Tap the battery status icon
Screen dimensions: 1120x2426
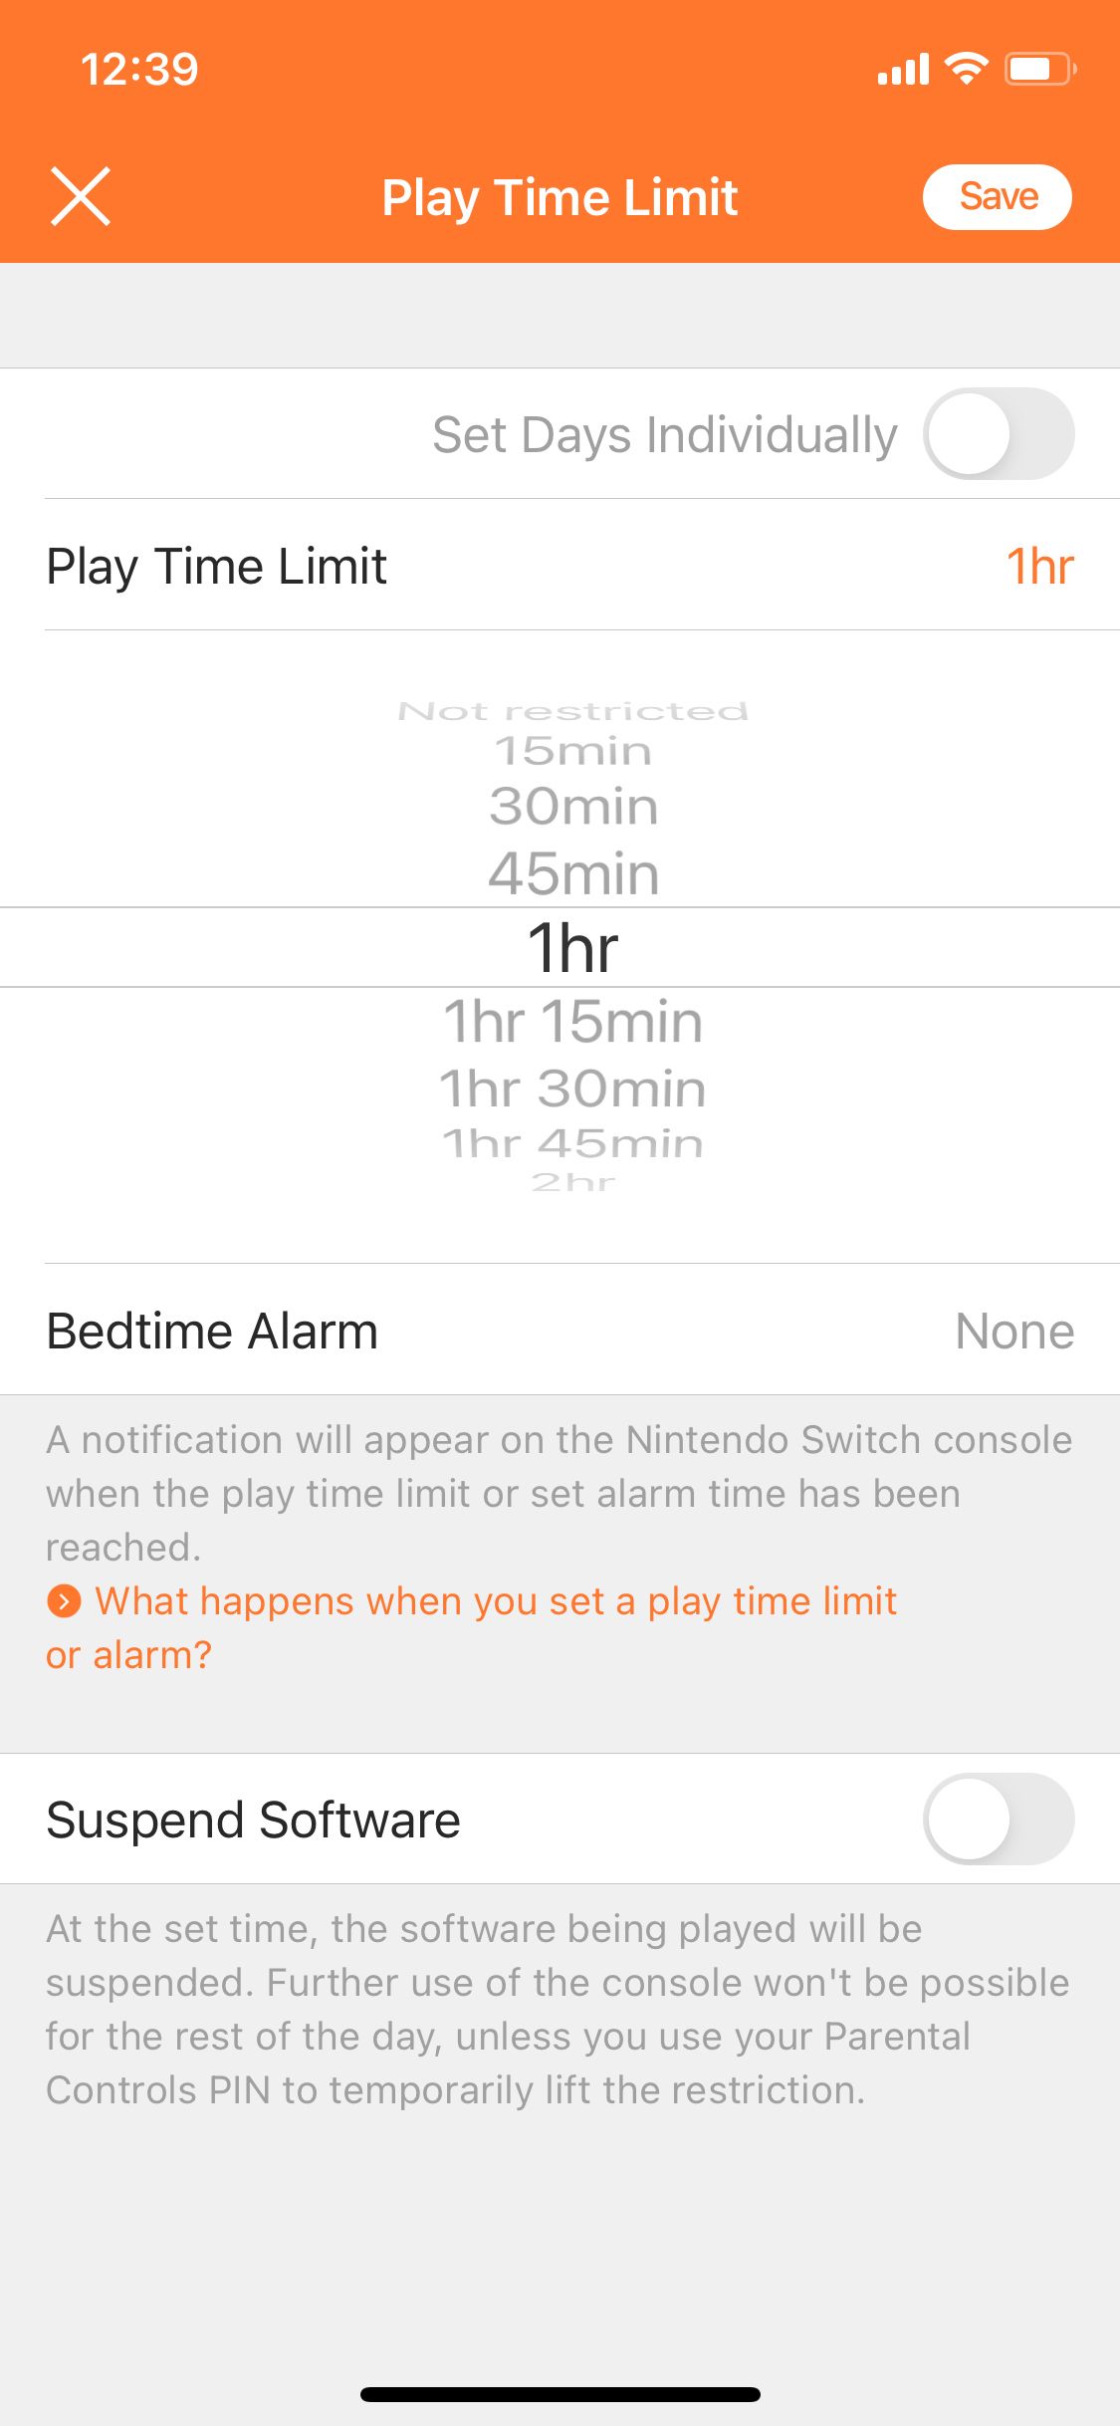(x=1039, y=69)
